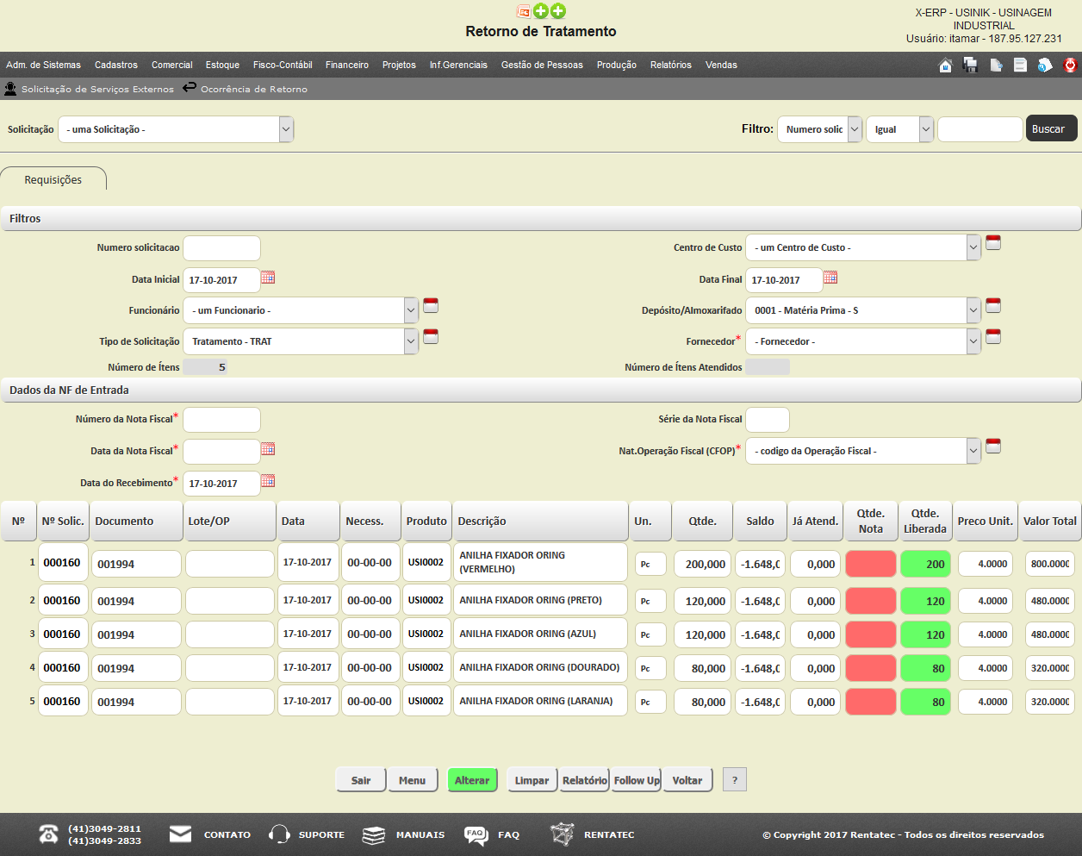Click the red icon next to Funcionário dropdown
Screen dimensions: 1082x856
(431, 305)
